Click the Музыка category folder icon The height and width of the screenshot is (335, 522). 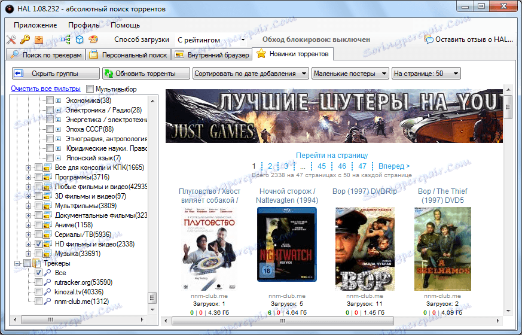coord(47,254)
